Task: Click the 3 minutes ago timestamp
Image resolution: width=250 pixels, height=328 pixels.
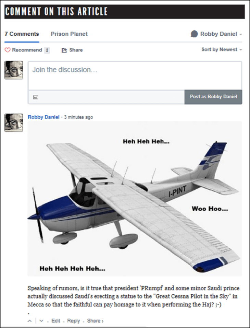Action: (x=78, y=117)
